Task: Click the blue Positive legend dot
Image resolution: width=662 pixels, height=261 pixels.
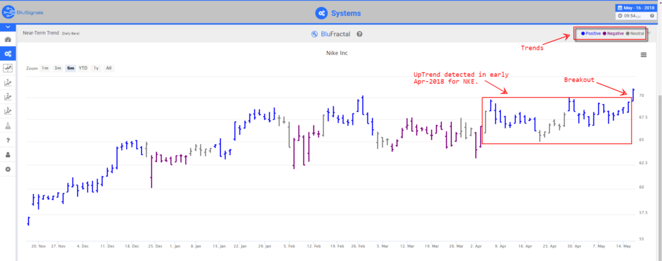Action: point(583,34)
